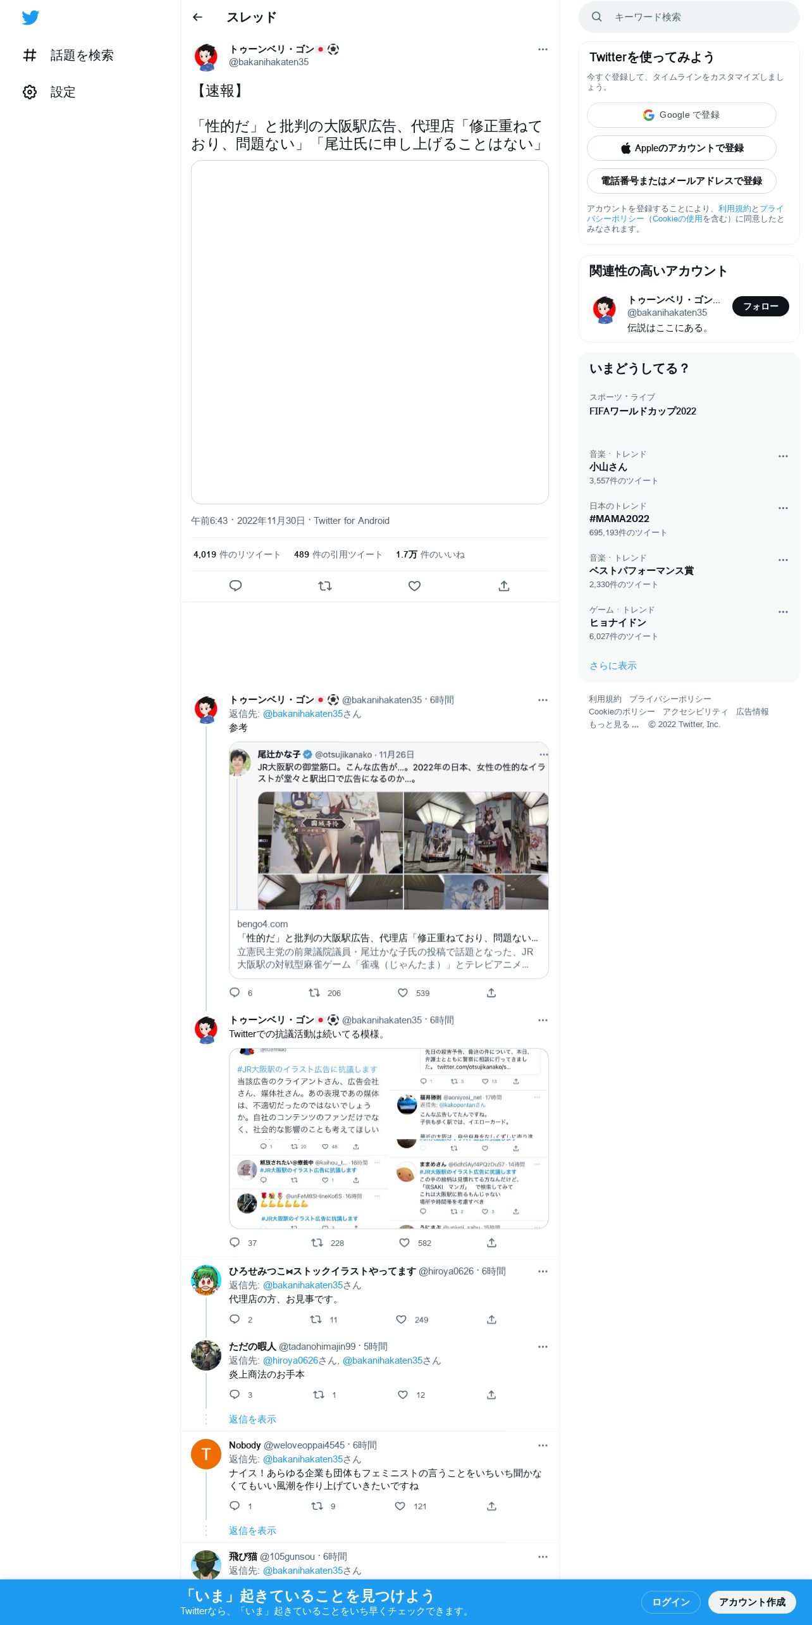Focus the キーワード検索 search field

(689, 17)
